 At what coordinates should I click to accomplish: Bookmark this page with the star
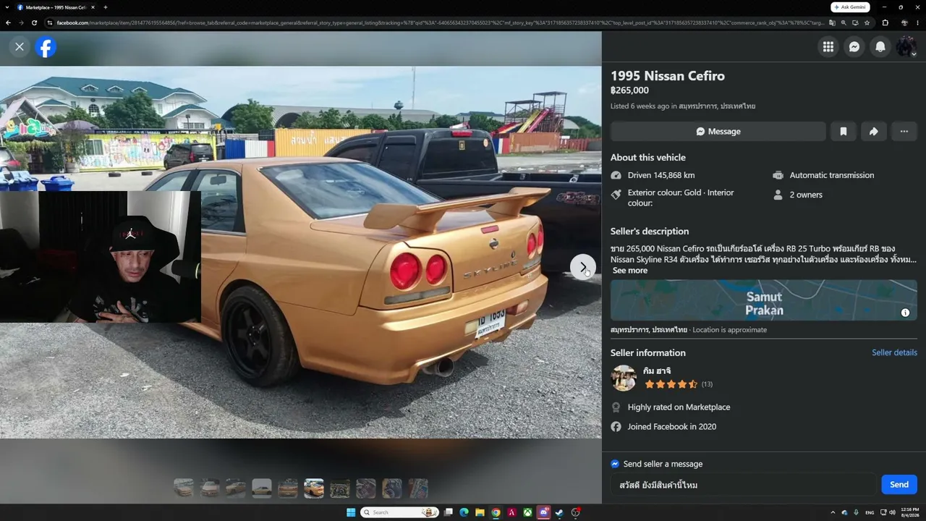(x=867, y=22)
